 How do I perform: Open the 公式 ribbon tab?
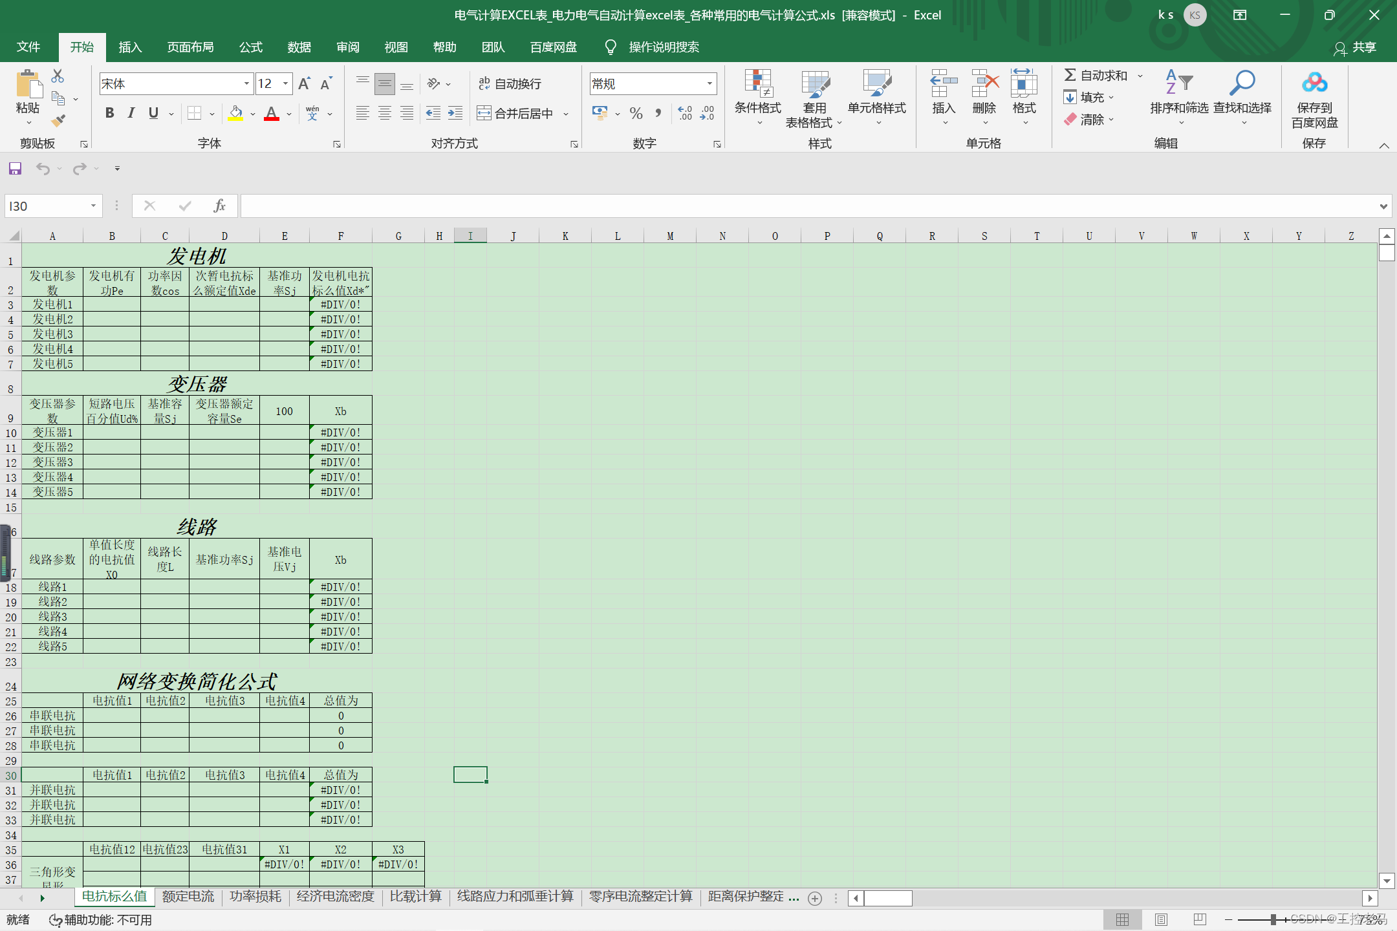[x=250, y=47]
